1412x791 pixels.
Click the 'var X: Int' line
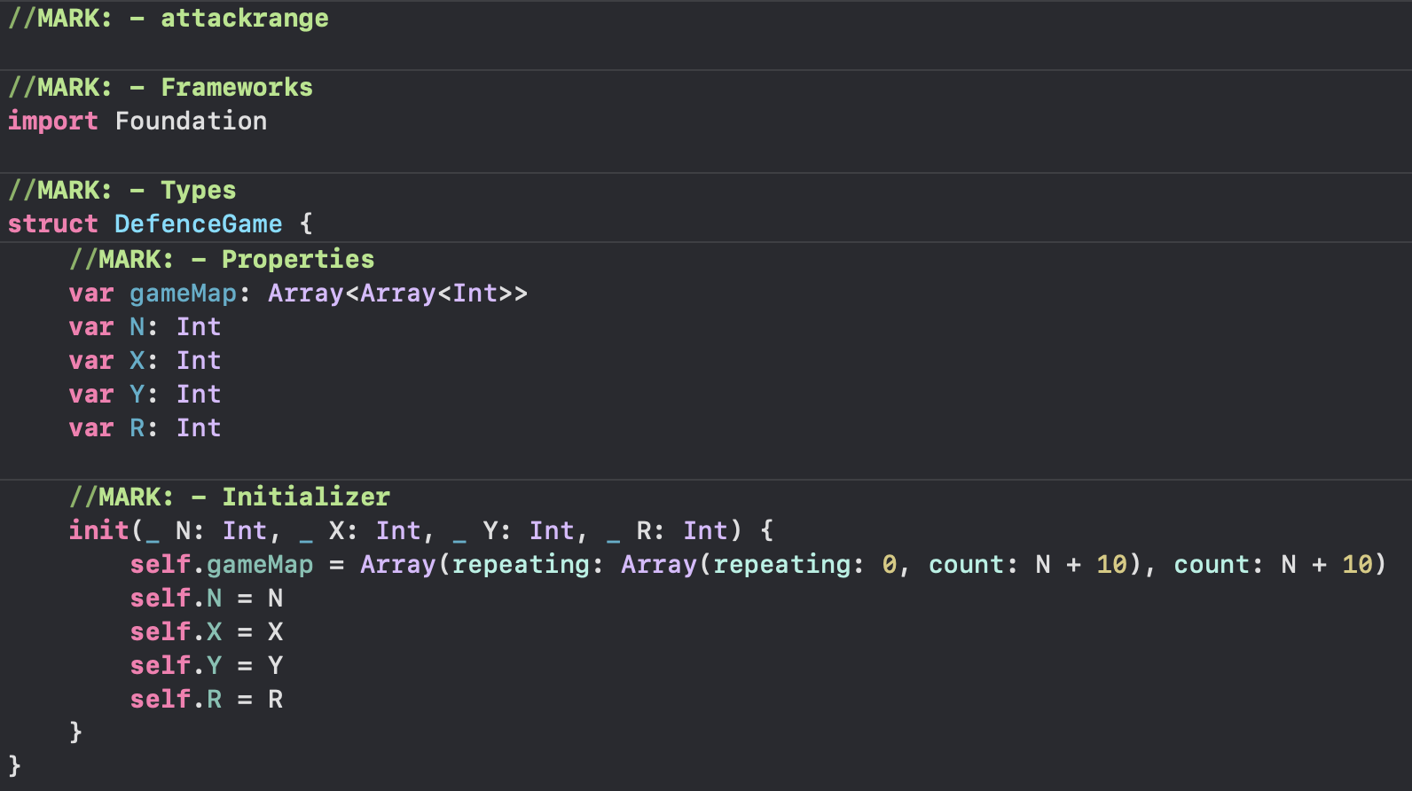pos(145,361)
